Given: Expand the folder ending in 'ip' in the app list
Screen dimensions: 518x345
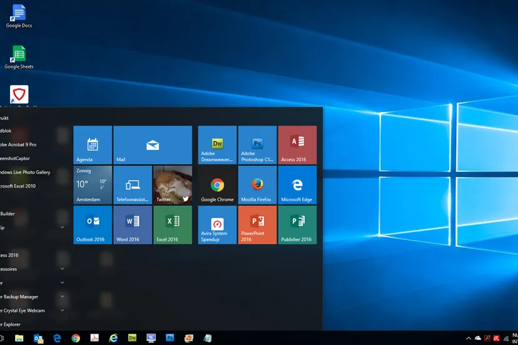Looking at the screenshot, I should [62, 227].
